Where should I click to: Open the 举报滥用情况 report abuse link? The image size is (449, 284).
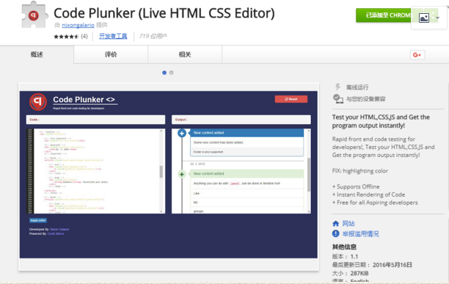(360, 234)
